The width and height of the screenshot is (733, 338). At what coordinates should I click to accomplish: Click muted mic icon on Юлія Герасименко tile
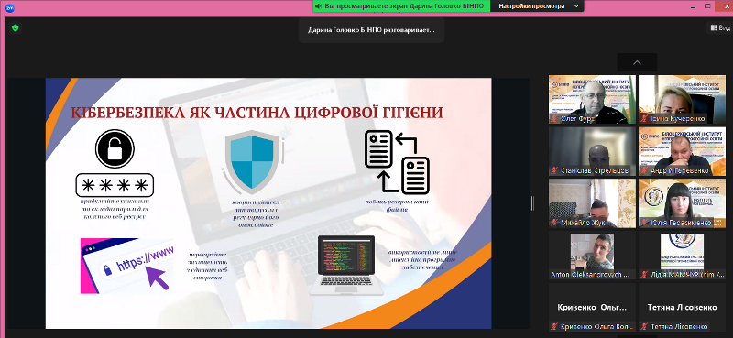pos(645,223)
